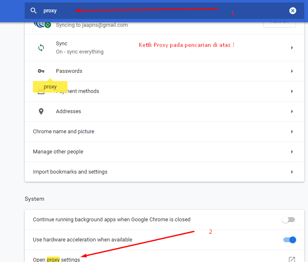The height and width of the screenshot is (262, 308).
Task: Click the yellow proxy search result bubble
Action: click(50, 87)
